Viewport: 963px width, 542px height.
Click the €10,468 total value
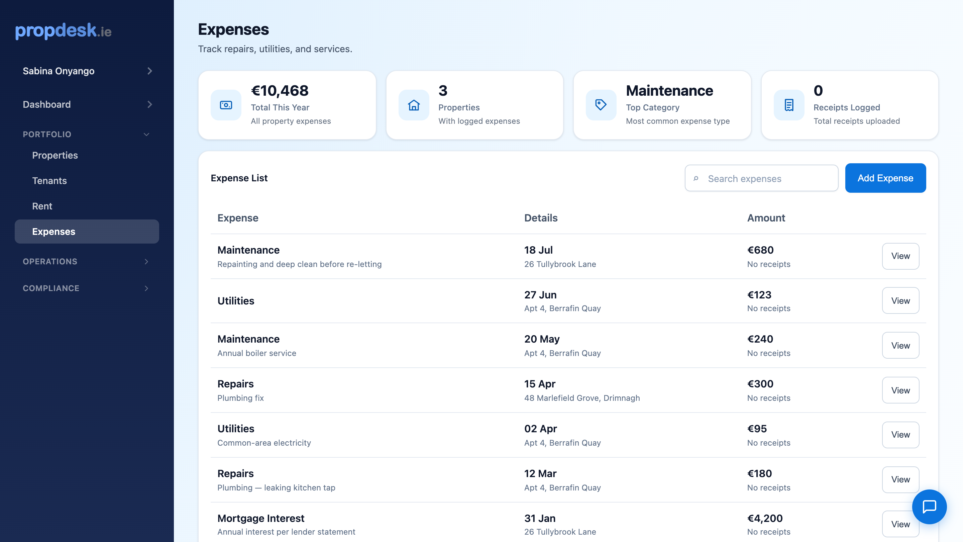(280, 91)
